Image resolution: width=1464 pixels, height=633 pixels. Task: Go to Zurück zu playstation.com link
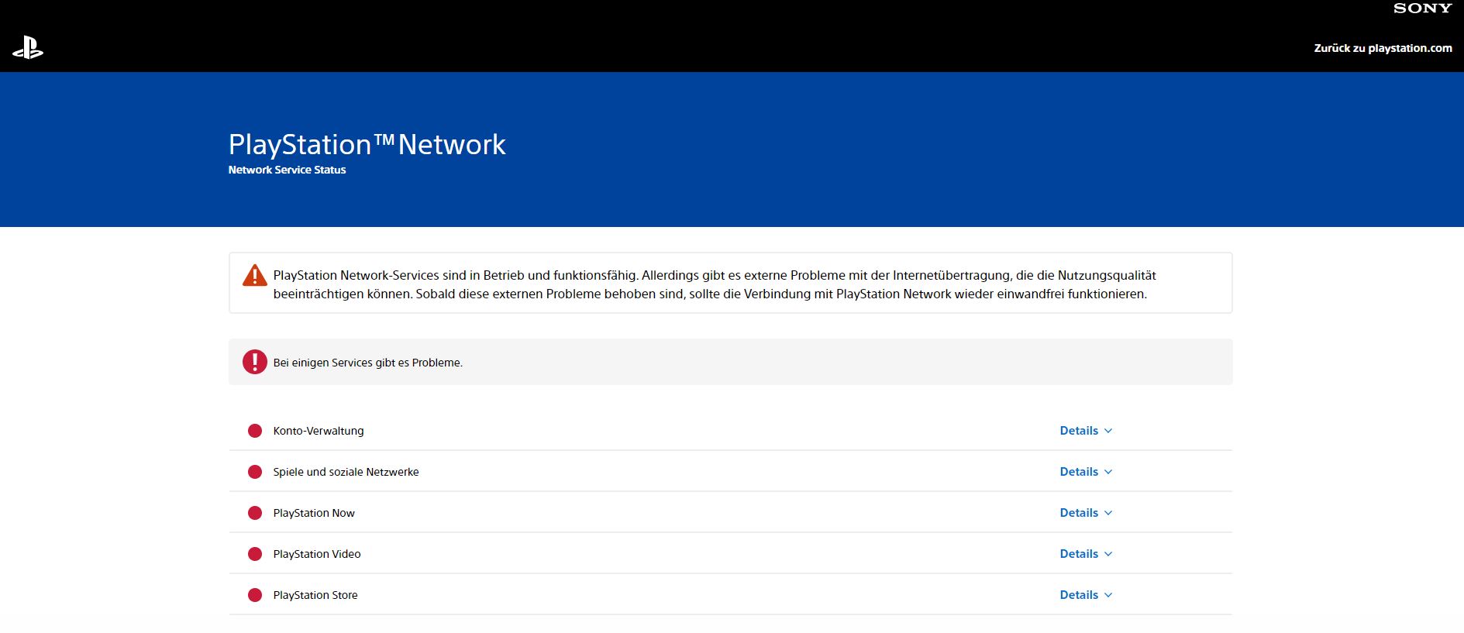pyautogui.click(x=1383, y=48)
